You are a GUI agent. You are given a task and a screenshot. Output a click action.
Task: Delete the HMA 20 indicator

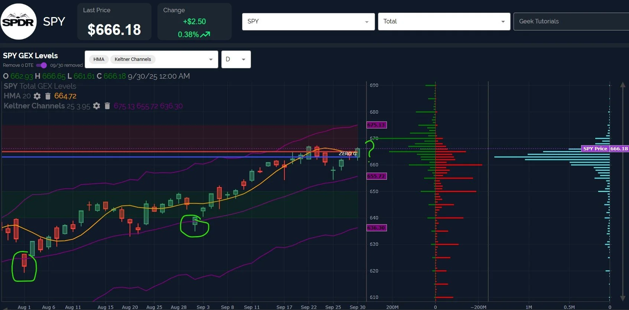click(48, 96)
